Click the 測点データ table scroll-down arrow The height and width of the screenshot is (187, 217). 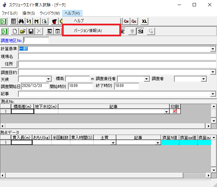pyautogui.click(x=214, y=170)
